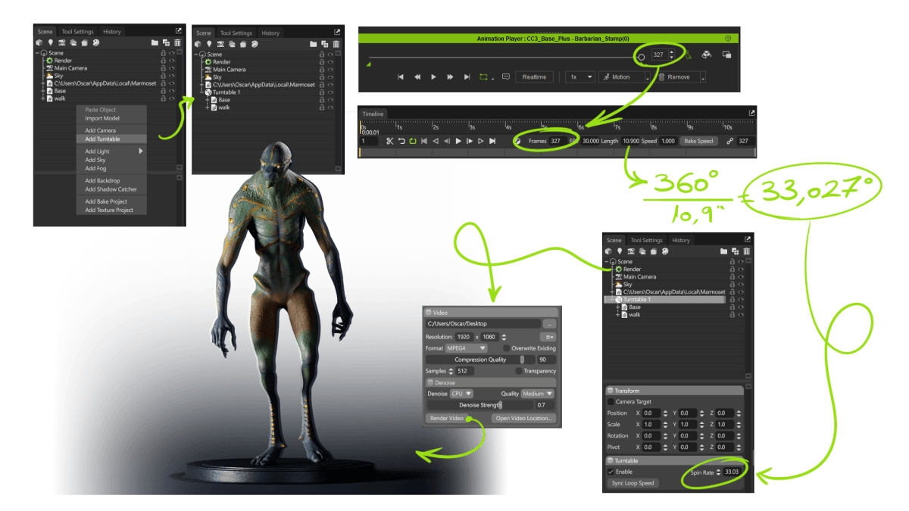The height and width of the screenshot is (511, 909).
Task: Enable the Transparency checkbox in Video settings
Action: click(x=518, y=371)
